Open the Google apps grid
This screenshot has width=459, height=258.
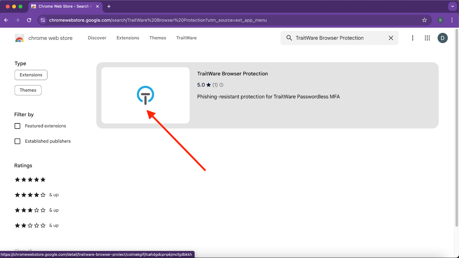[x=427, y=38]
